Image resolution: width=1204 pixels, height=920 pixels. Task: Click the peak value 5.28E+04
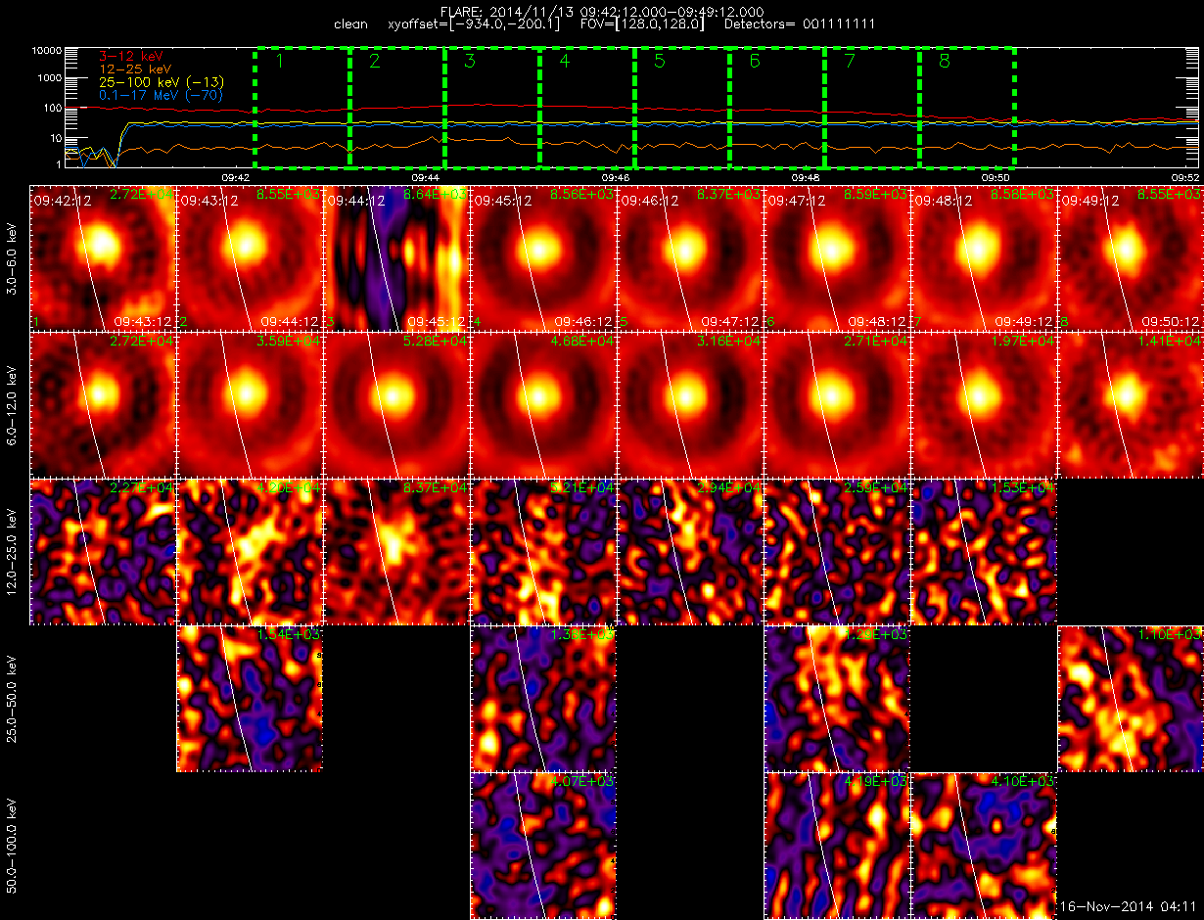point(437,342)
